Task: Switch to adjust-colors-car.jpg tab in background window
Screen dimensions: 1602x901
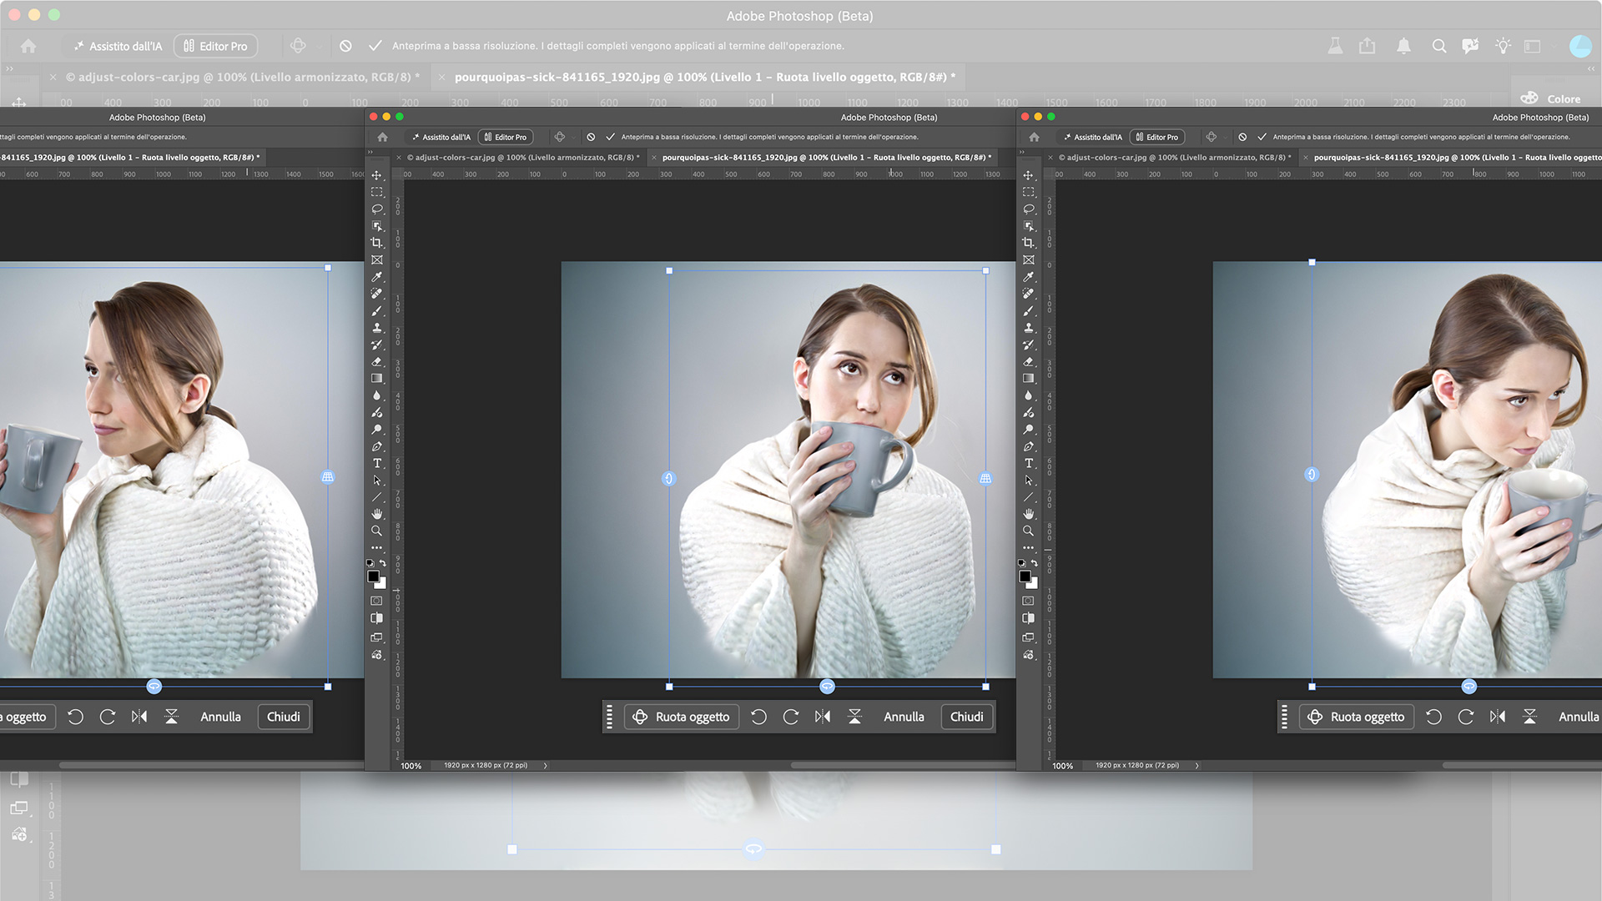Action: (x=243, y=77)
